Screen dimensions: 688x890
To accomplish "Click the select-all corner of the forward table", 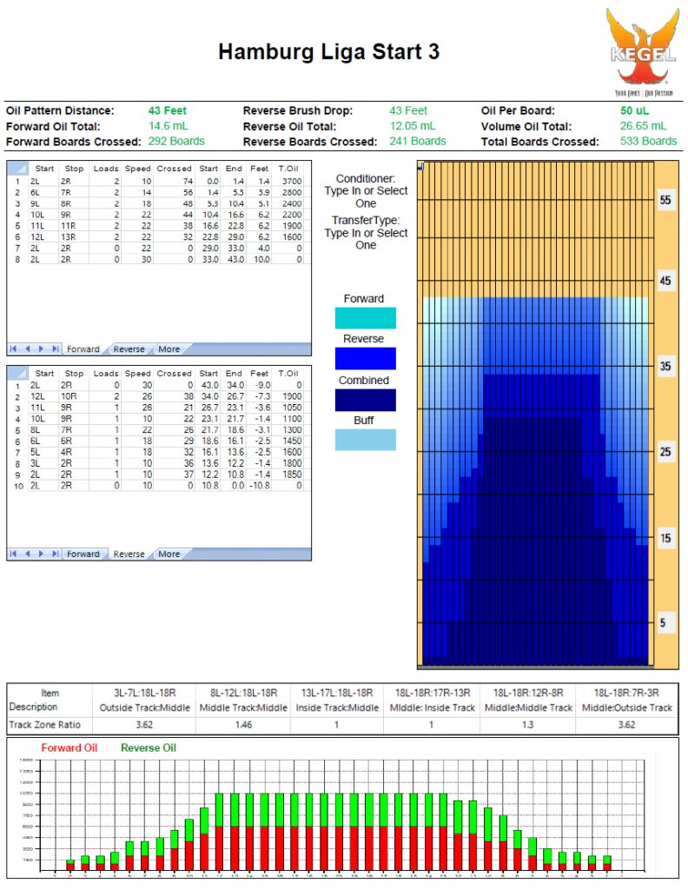I will [17, 168].
